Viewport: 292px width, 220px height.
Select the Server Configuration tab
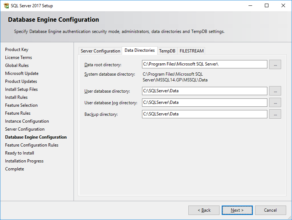[x=100, y=51]
